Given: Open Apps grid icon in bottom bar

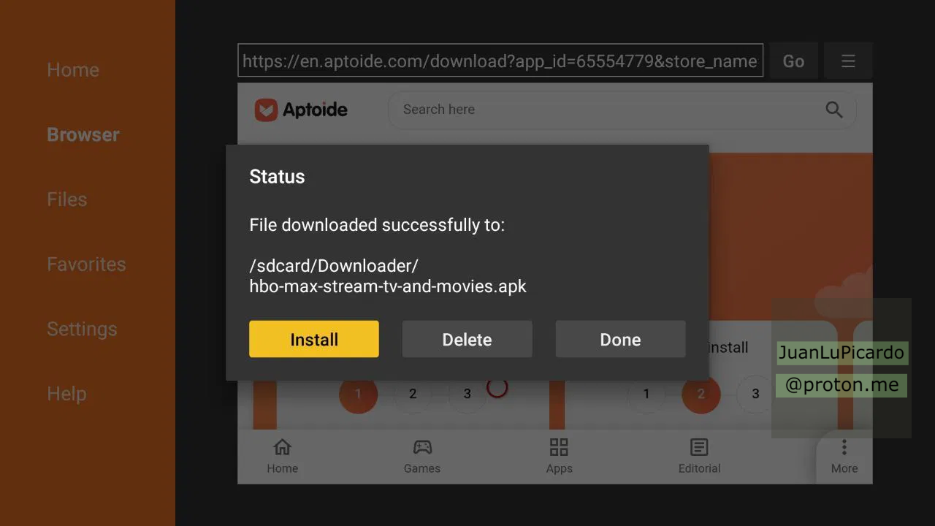Looking at the screenshot, I should (x=559, y=447).
